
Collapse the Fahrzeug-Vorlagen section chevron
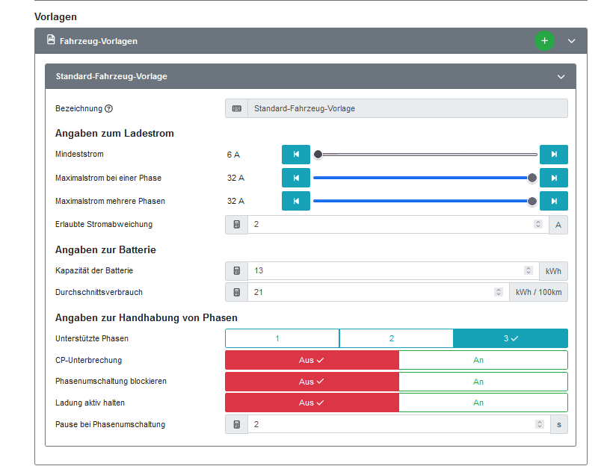(572, 41)
